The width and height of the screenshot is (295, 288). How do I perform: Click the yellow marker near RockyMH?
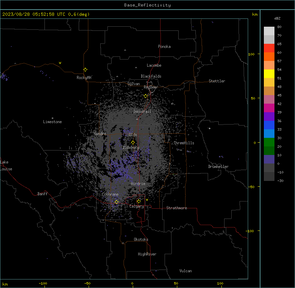(86, 70)
